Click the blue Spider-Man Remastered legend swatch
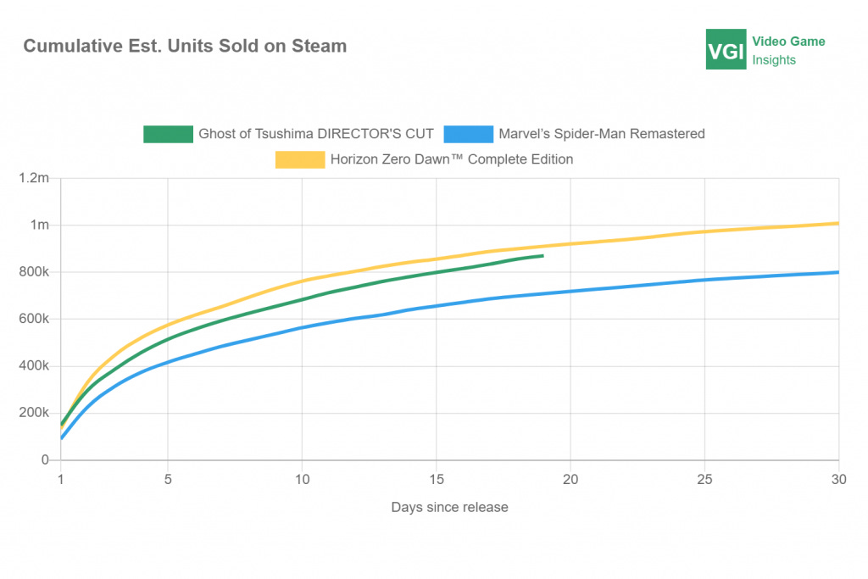The height and width of the screenshot is (579, 868). click(x=468, y=134)
